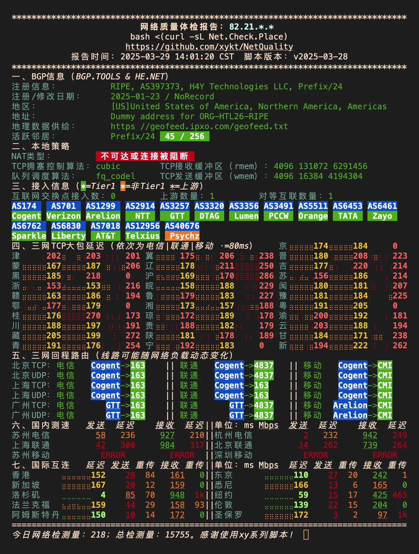Screen dimensions: 419x554
Task: Click the AS12956 badge
Action: (143, 226)
